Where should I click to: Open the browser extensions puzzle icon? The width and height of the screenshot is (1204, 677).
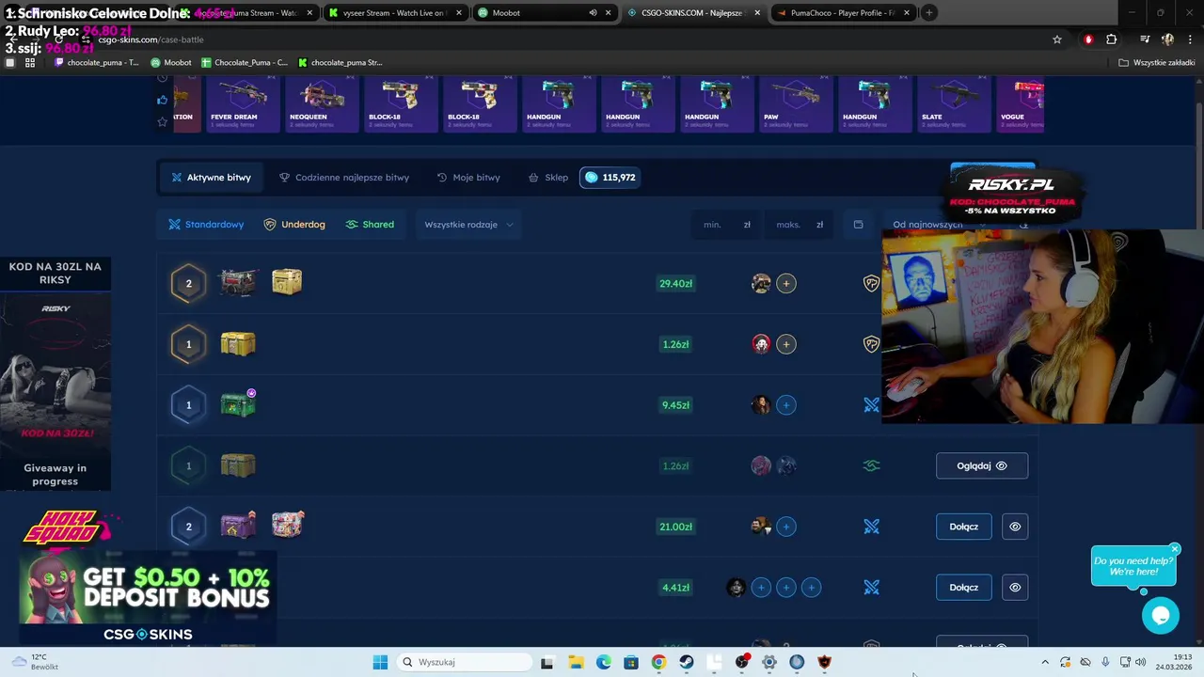click(x=1112, y=39)
